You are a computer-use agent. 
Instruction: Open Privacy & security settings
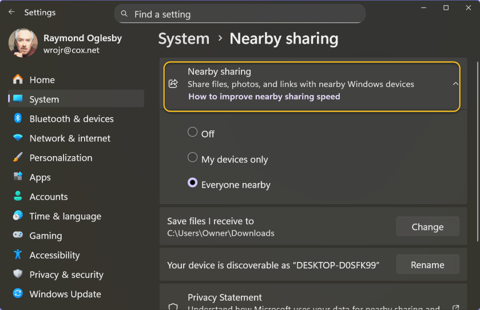(66, 275)
